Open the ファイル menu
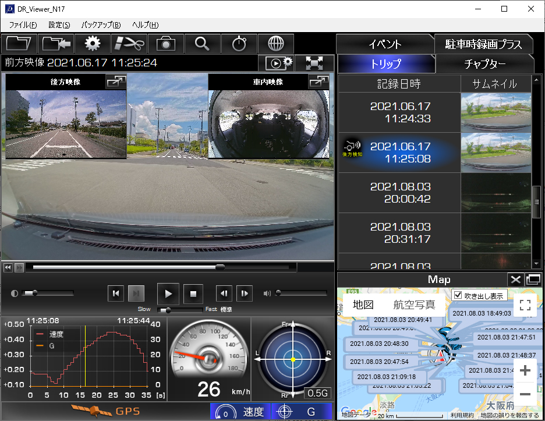The width and height of the screenshot is (545, 421). (23, 25)
